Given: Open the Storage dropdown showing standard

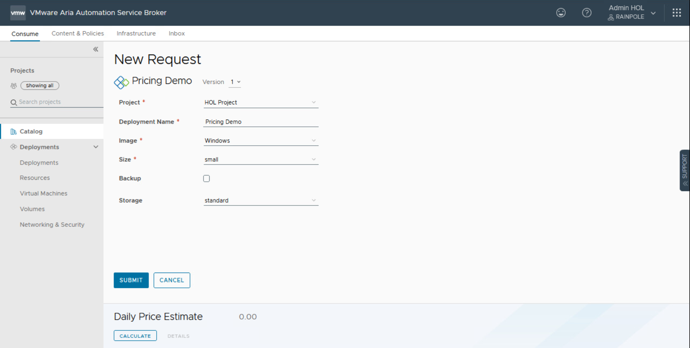Looking at the screenshot, I should [x=260, y=201].
